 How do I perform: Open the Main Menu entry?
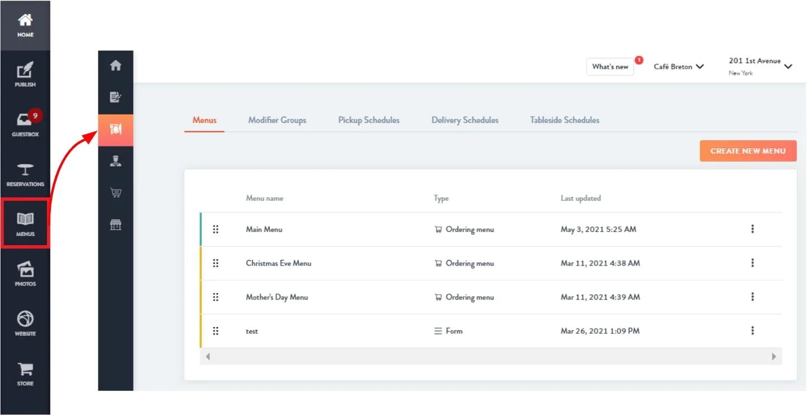point(264,229)
